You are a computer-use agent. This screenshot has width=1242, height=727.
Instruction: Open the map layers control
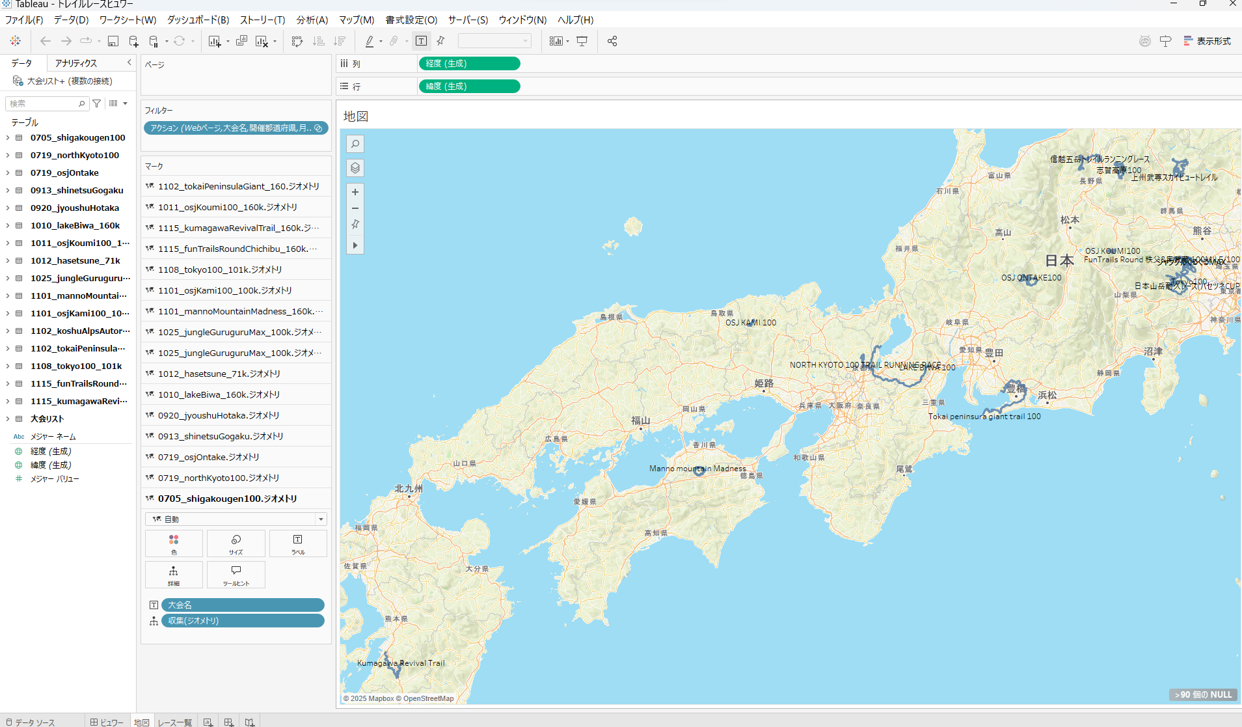pos(355,168)
